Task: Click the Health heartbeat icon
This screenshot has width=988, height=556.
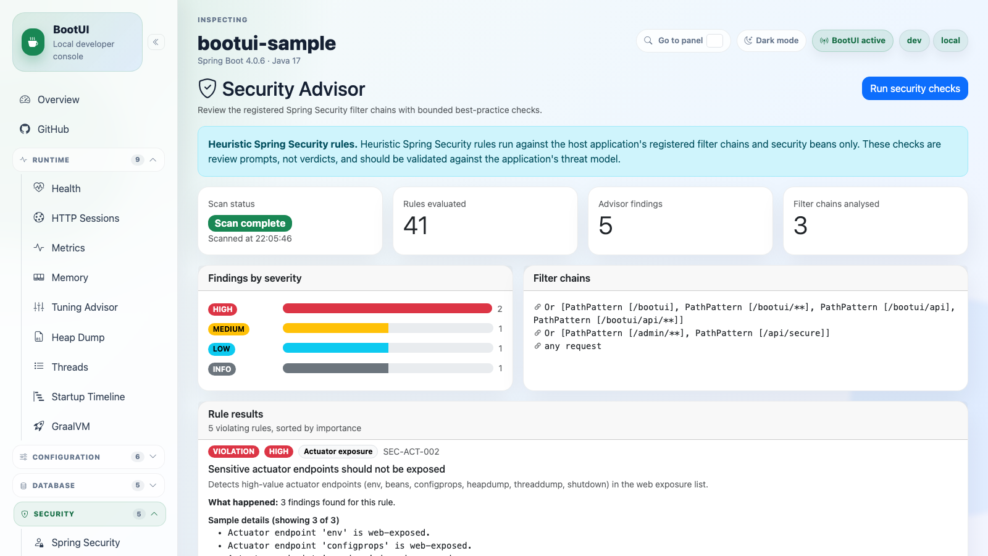Action: [39, 188]
